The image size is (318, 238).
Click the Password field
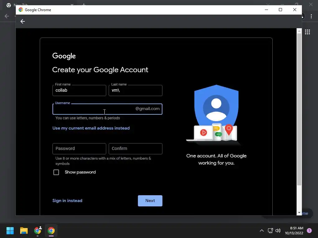point(79,149)
